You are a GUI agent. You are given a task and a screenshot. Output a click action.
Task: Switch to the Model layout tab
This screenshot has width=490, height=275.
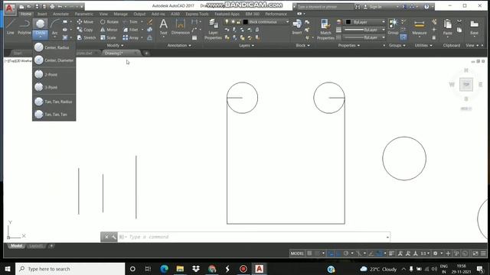pos(17,246)
